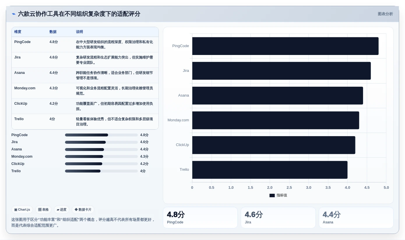The width and height of the screenshot is (405, 240).
Task: Select the Chart.js tag chip
Action: (22, 209)
